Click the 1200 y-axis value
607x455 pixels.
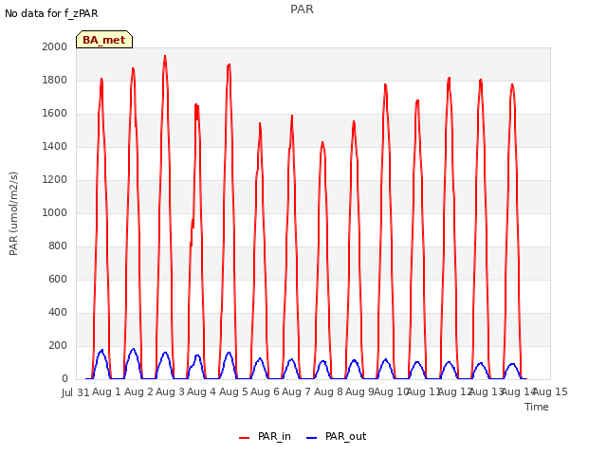point(55,179)
